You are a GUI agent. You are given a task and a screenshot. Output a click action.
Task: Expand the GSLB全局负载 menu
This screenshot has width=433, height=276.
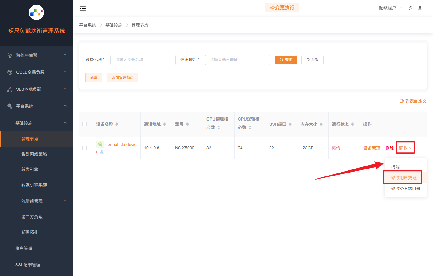[x=36, y=72]
